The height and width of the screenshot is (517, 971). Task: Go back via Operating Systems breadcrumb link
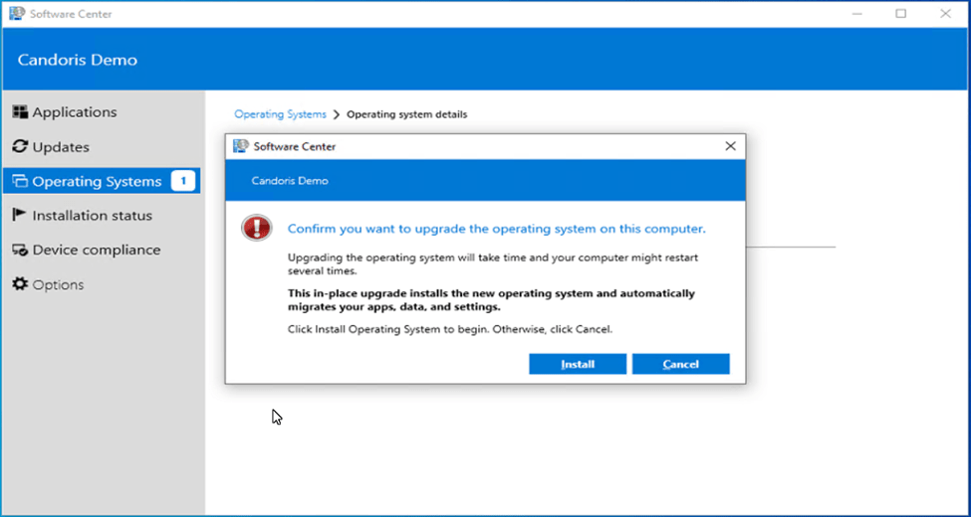280,114
